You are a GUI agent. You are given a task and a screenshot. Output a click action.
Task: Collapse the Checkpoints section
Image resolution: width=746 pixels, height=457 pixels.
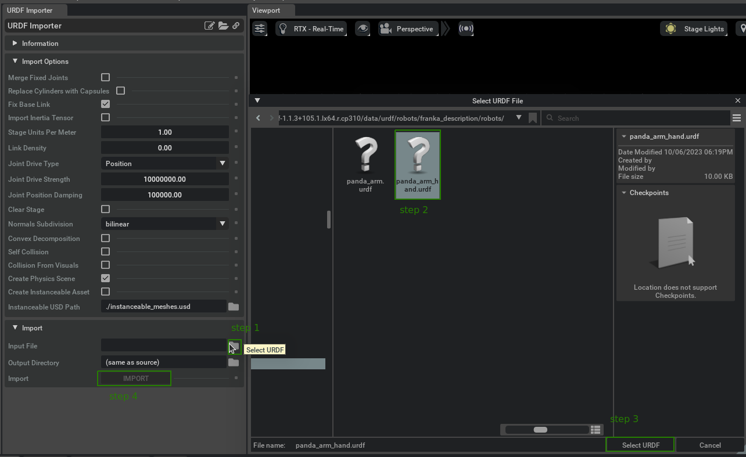pos(624,193)
